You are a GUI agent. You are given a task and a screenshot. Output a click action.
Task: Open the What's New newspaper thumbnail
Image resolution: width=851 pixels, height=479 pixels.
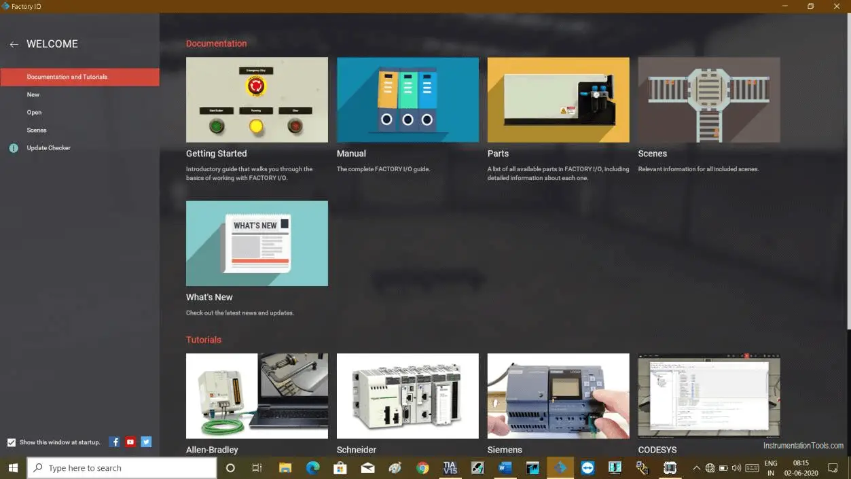click(257, 243)
